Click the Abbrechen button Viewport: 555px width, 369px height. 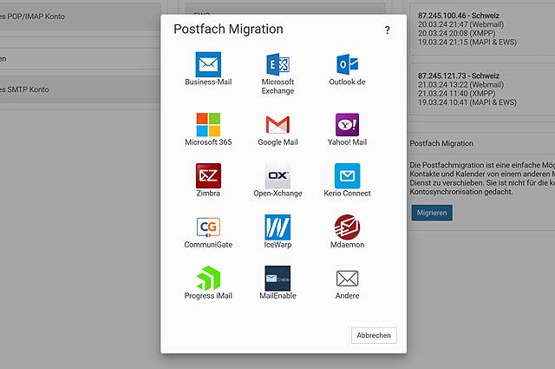tap(374, 335)
